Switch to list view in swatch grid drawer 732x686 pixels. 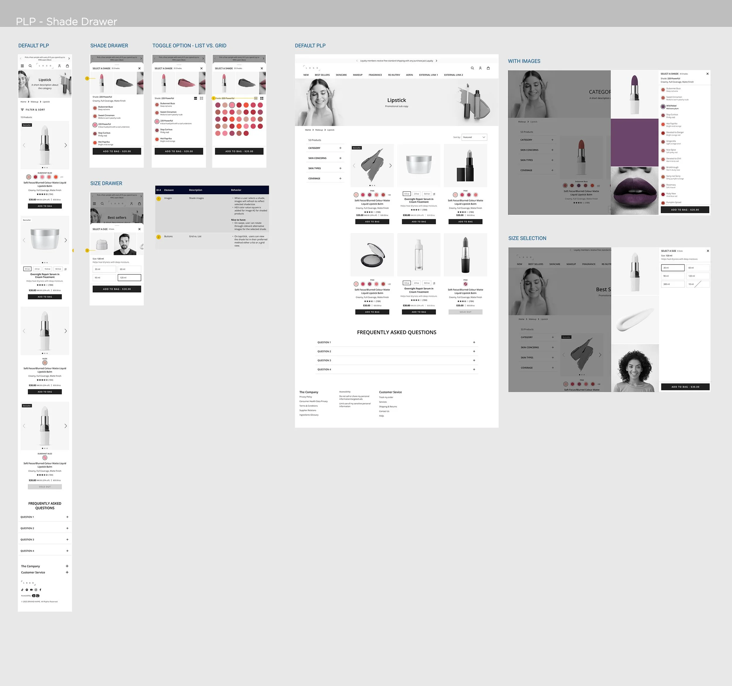[x=256, y=98]
